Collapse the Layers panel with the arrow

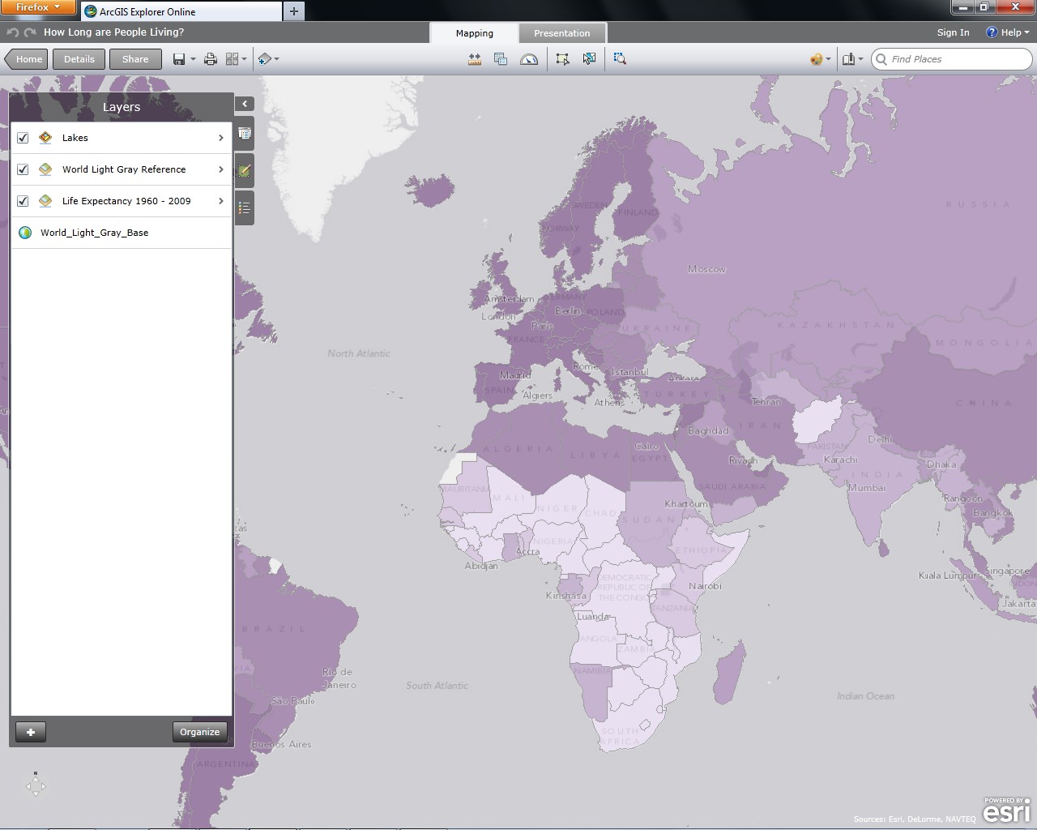(x=245, y=104)
